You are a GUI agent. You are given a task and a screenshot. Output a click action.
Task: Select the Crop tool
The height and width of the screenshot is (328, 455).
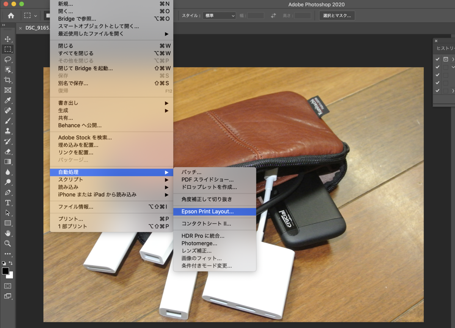pos(8,80)
